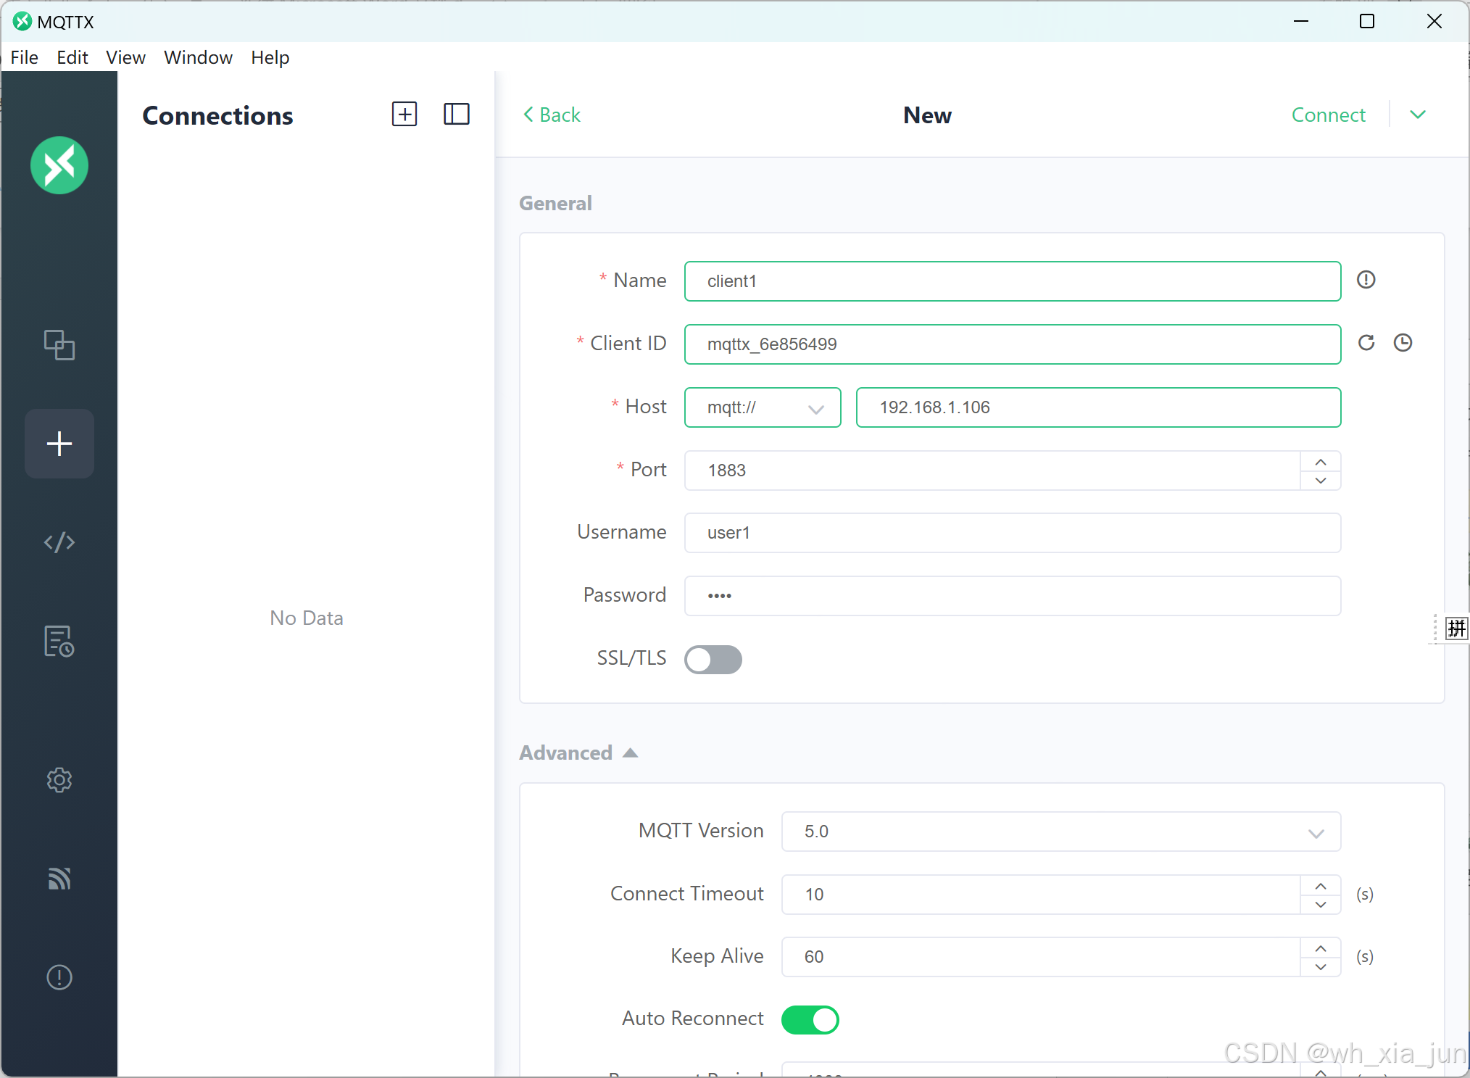Click the name info icon
The image size is (1470, 1078).
[x=1366, y=280]
